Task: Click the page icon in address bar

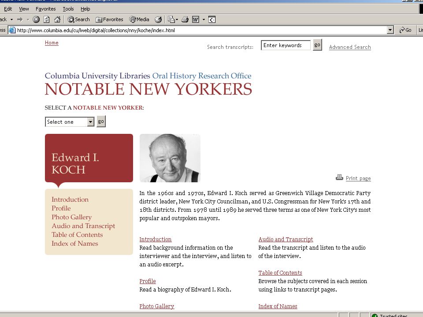Action: 12,30
